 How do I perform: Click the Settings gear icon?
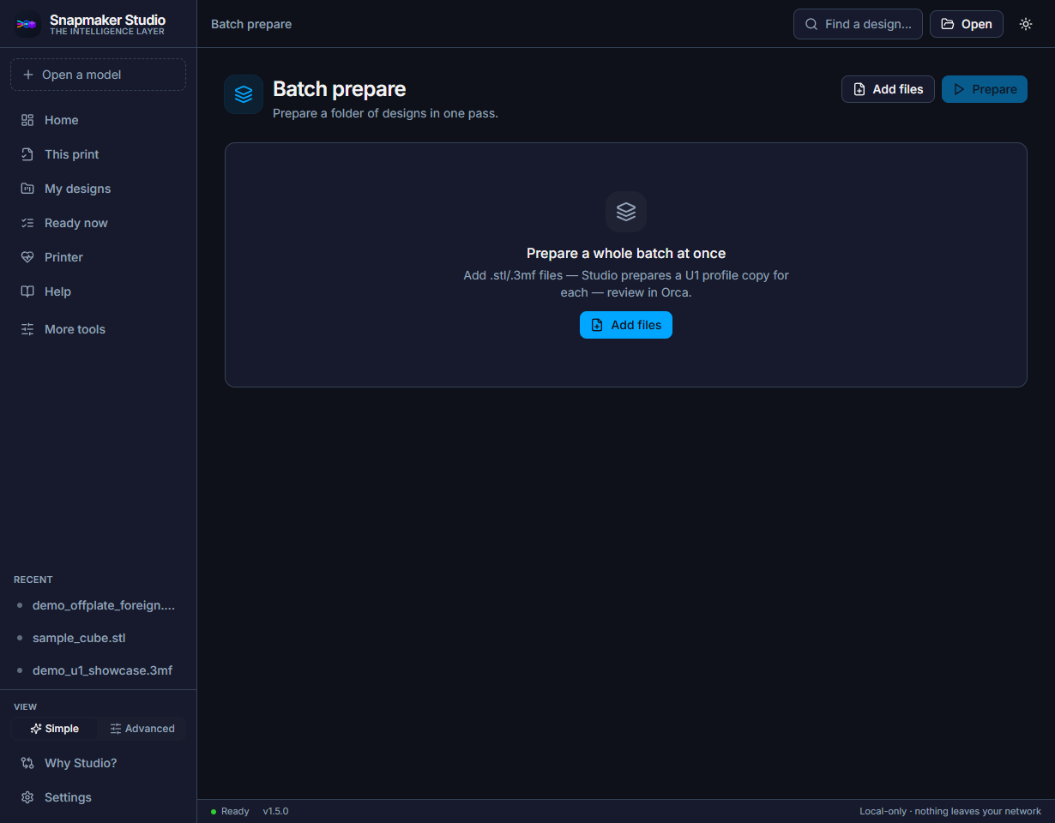[27, 797]
